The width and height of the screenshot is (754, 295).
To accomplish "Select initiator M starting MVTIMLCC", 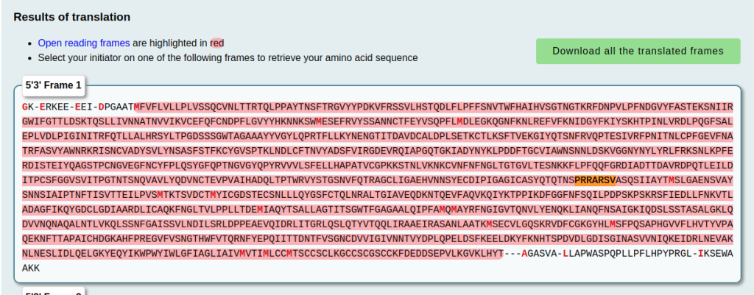I will pos(242,253).
